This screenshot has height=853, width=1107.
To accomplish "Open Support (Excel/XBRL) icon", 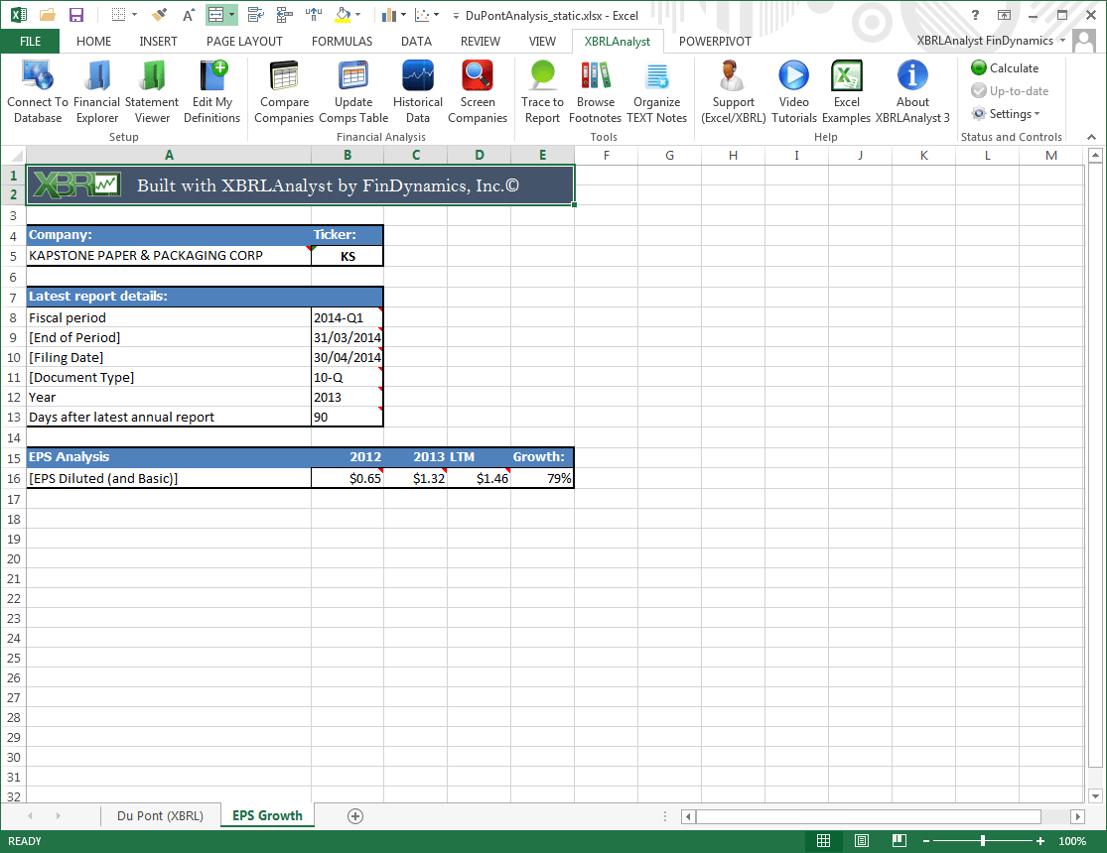I will coord(733,92).
